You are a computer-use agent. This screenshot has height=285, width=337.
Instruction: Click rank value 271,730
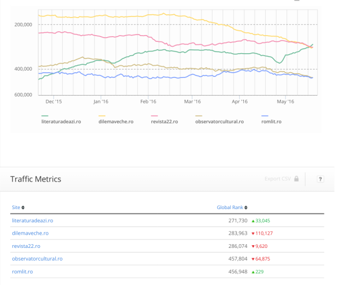point(238,221)
